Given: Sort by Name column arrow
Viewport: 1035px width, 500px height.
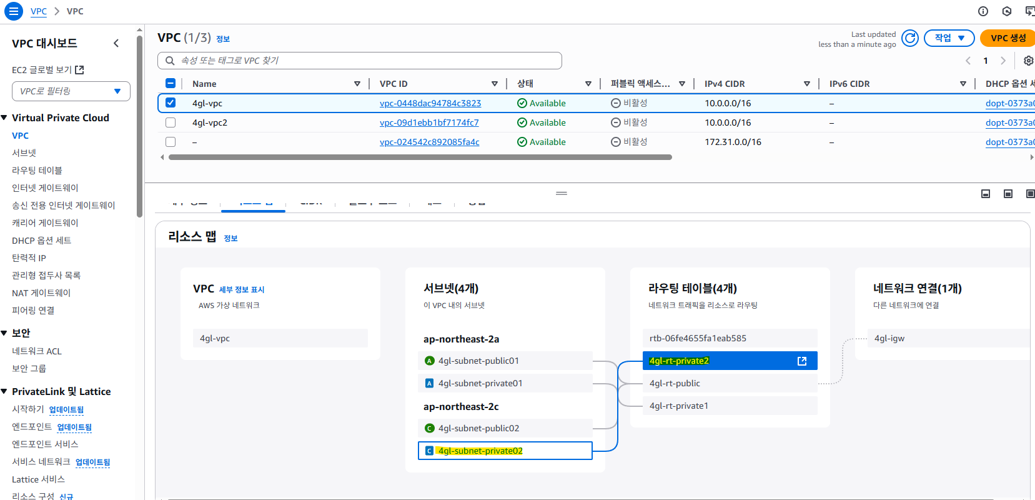Looking at the screenshot, I should (x=357, y=84).
